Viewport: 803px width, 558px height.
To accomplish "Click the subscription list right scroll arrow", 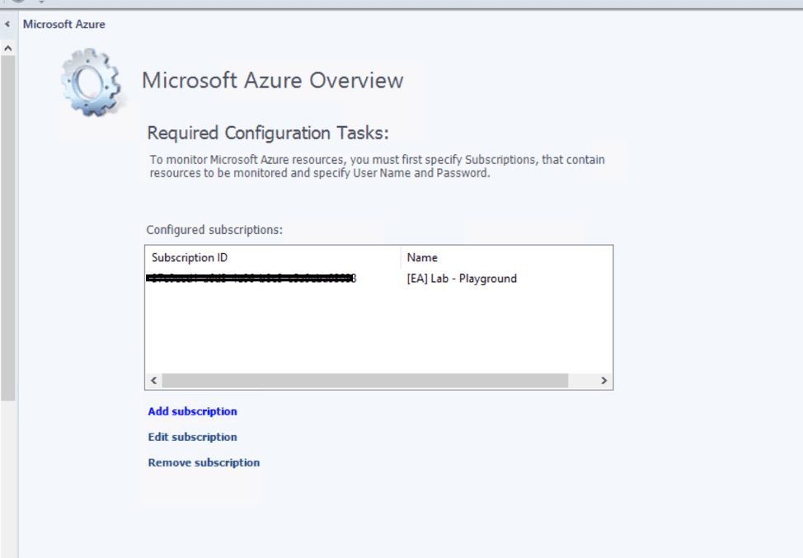I will [603, 380].
